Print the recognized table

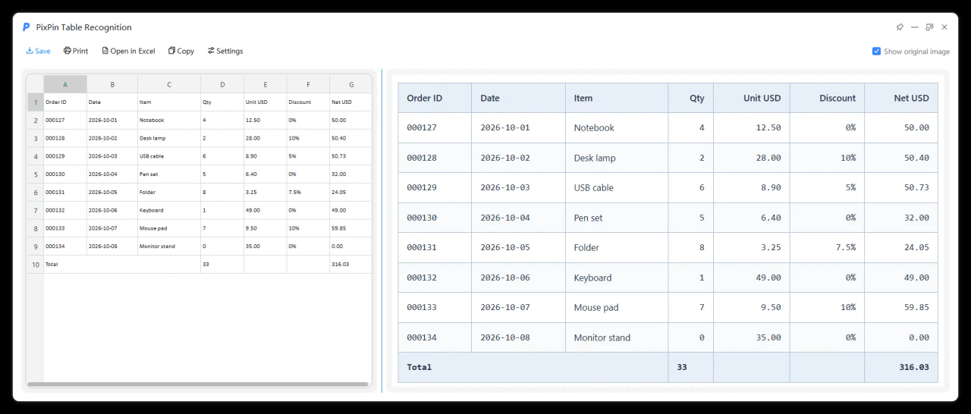[76, 51]
